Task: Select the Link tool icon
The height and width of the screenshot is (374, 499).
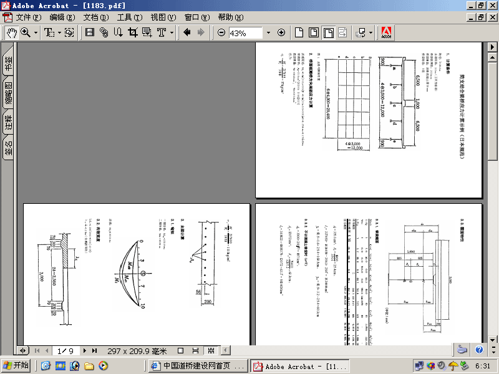Action: click(104, 32)
